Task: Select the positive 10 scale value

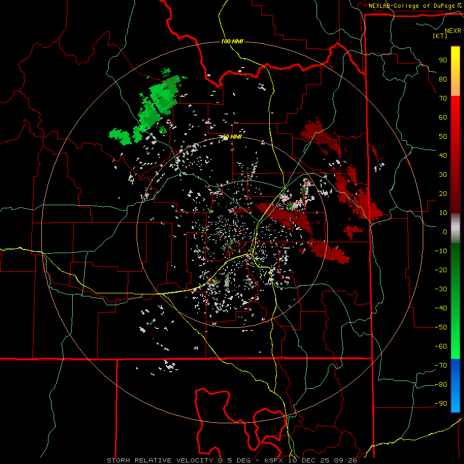Action: pos(443,213)
